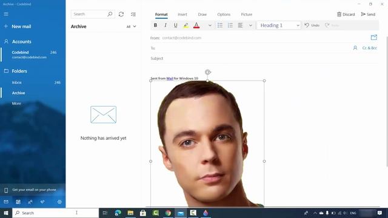Collapse the navigation hamburger menu
The height and width of the screenshot is (218, 388).
coord(6,14)
